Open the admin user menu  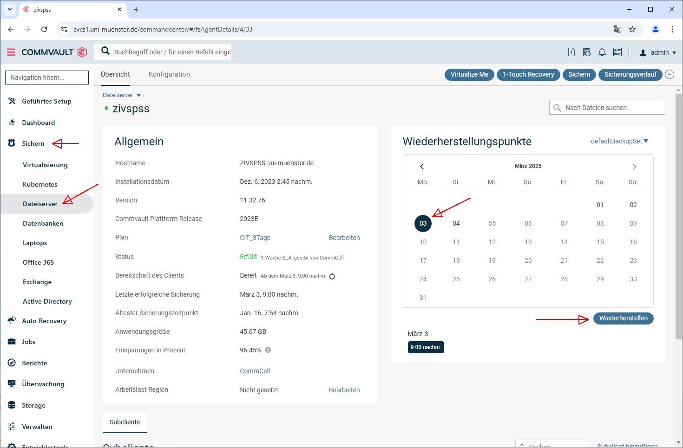coord(658,52)
